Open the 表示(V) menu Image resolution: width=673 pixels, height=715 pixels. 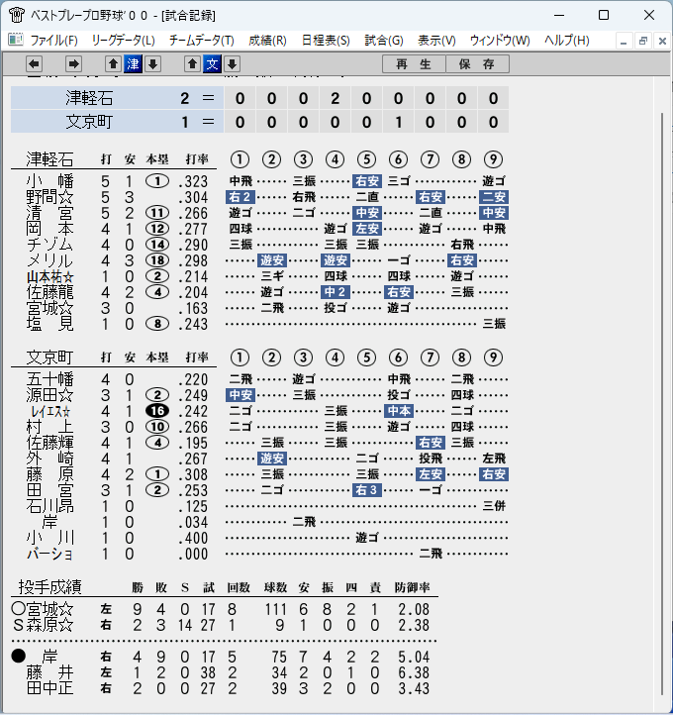(436, 41)
